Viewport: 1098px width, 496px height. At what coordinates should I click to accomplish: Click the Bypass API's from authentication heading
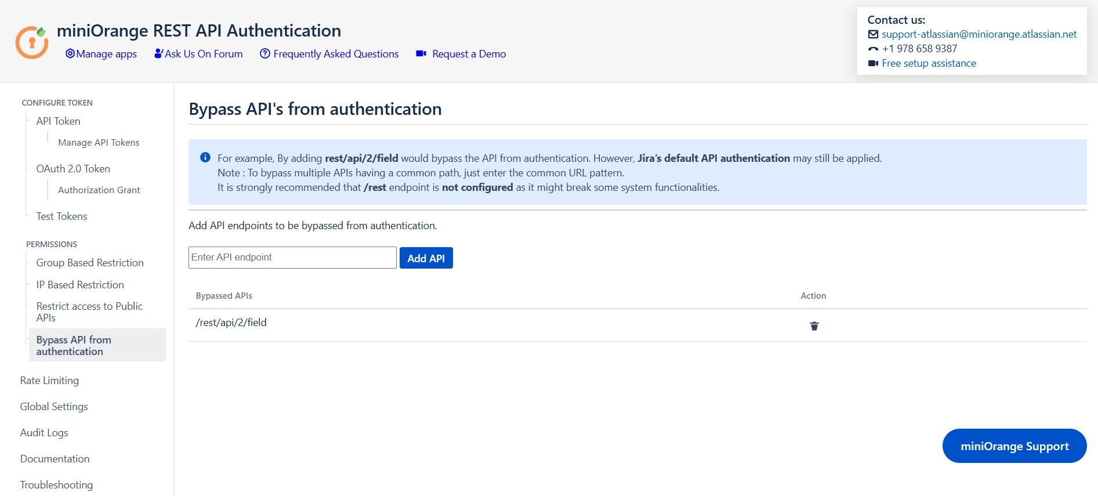(315, 109)
